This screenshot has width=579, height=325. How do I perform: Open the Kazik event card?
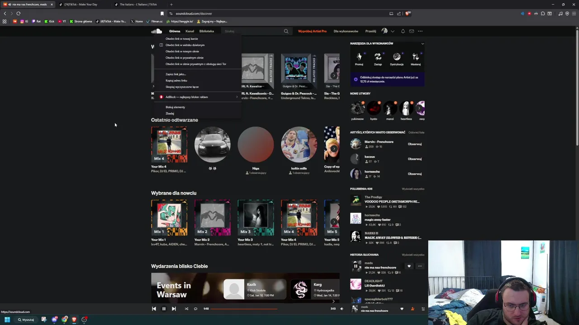tap(255, 290)
